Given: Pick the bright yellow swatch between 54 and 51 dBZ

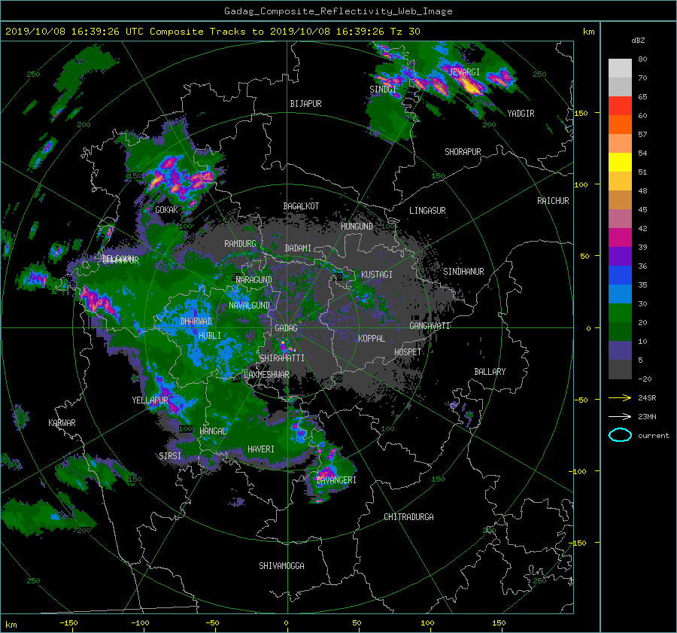Looking at the screenshot, I should click(620, 163).
